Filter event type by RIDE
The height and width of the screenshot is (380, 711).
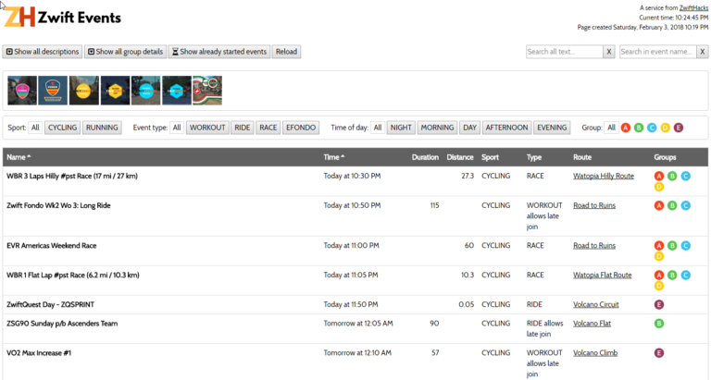(243, 128)
